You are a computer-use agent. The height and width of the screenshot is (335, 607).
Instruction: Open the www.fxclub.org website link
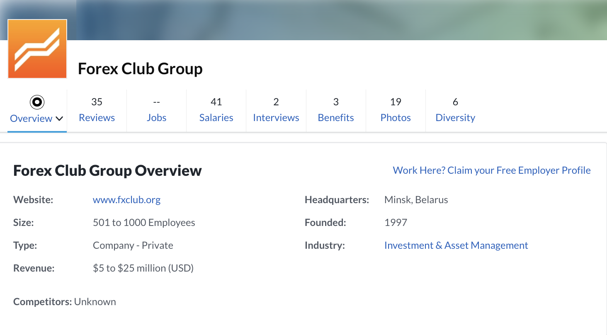tap(126, 200)
